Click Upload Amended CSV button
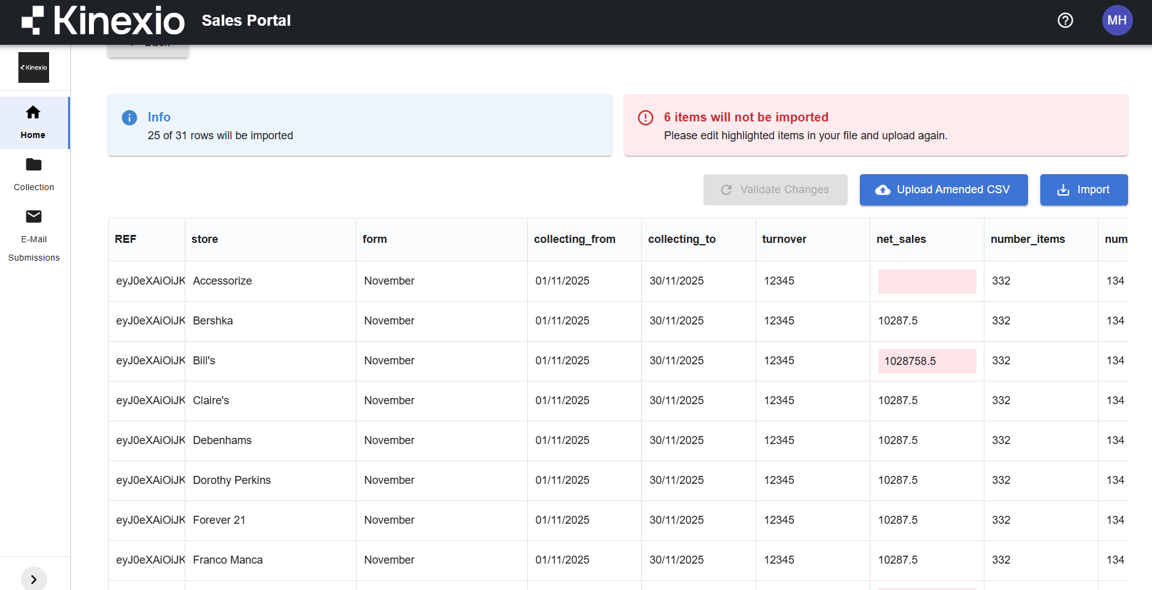The image size is (1152, 590). (943, 190)
